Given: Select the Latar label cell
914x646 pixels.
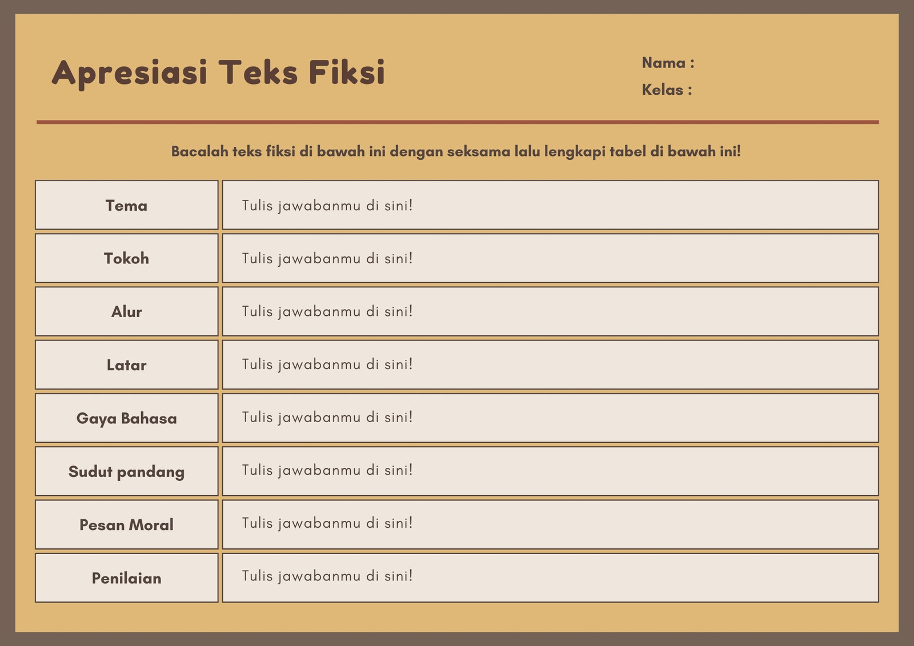Looking at the screenshot, I should tap(127, 364).
